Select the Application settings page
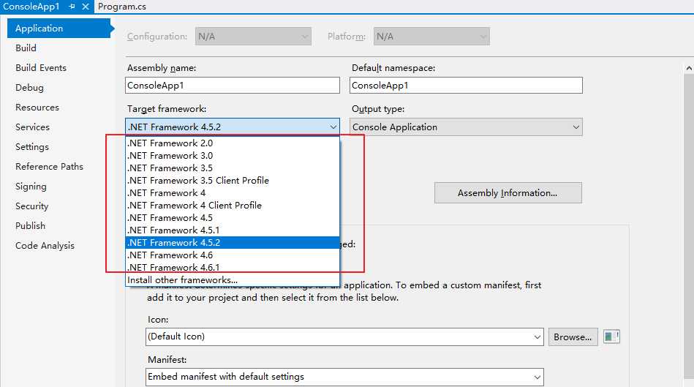 click(60, 28)
